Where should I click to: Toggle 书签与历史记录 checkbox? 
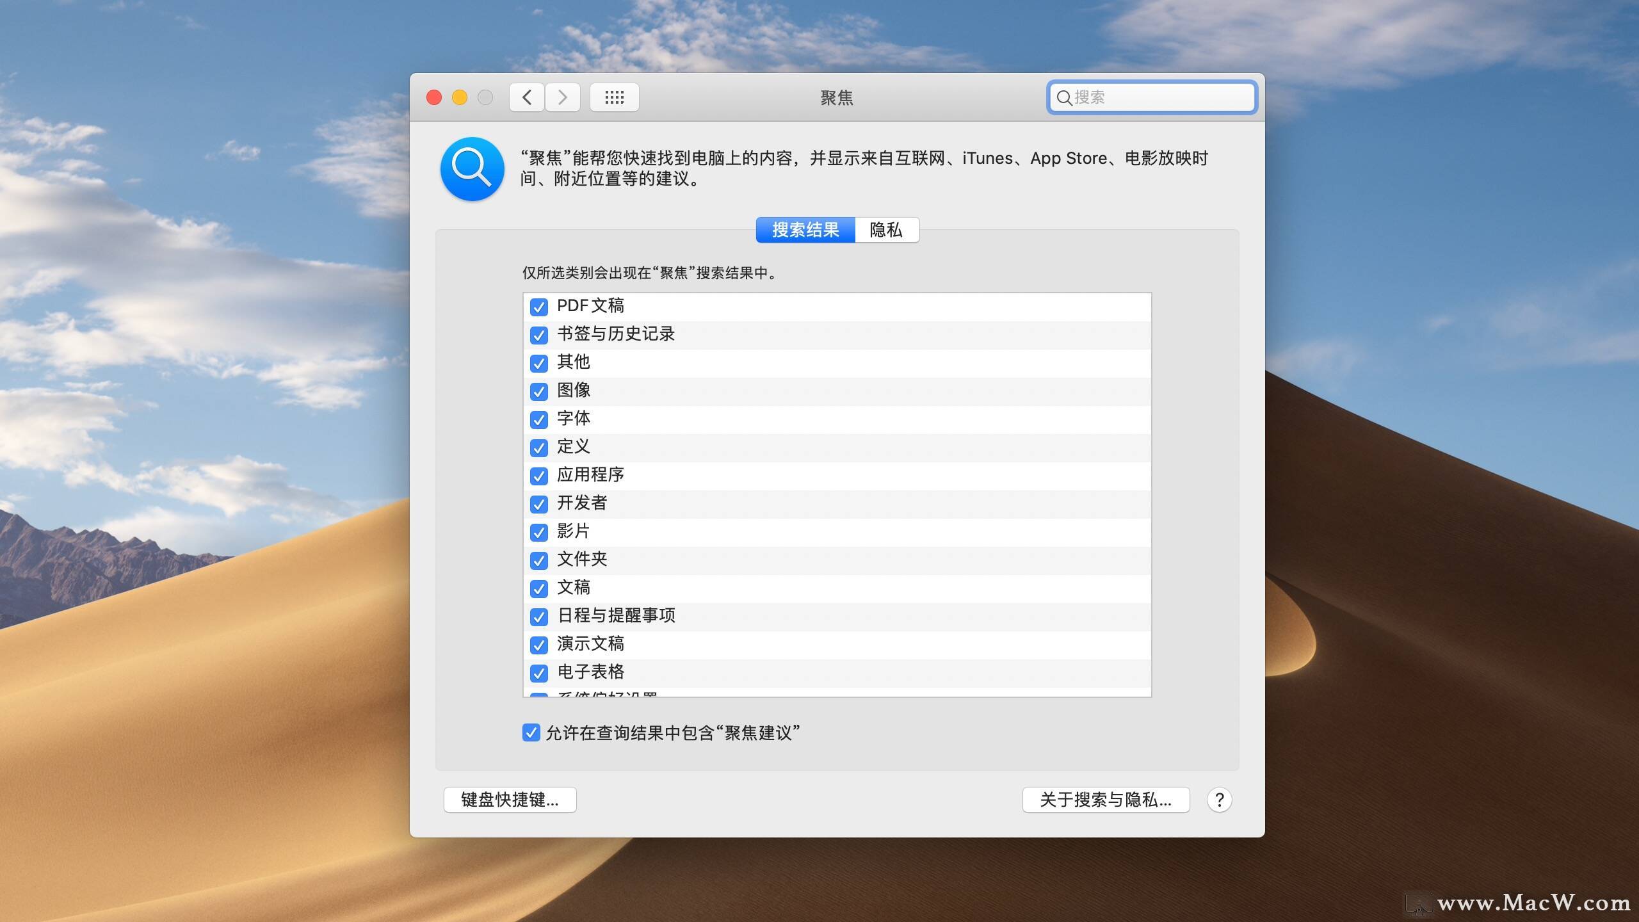pyautogui.click(x=539, y=335)
